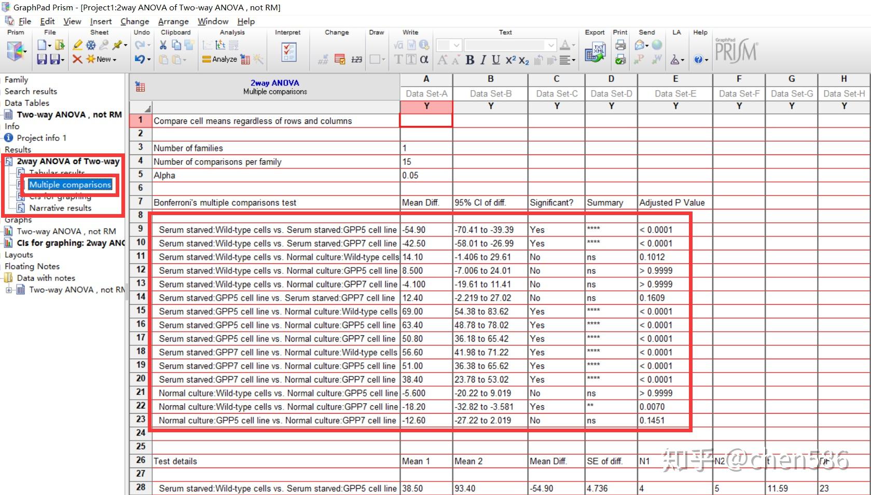This screenshot has height=495, width=871.
Task: Click the scissors Cut icon
Action: click(x=162, y=46)
